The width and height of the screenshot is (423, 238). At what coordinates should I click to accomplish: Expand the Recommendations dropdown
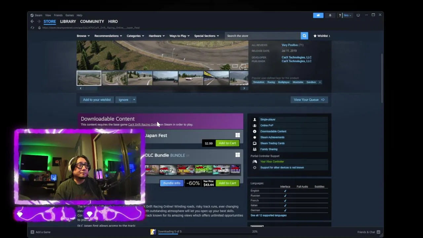pyautogui.click(x=108, y=36)
